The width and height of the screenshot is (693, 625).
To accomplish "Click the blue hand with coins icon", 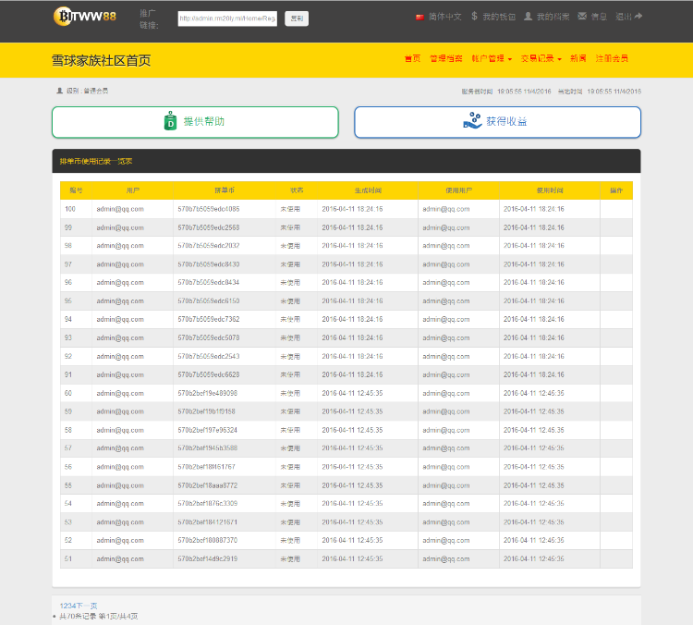I will pos(472,120).
